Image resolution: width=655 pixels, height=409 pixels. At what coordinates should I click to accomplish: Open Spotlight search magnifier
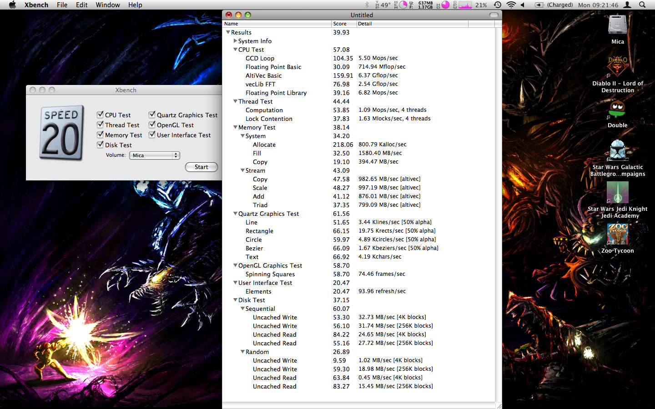642,5
